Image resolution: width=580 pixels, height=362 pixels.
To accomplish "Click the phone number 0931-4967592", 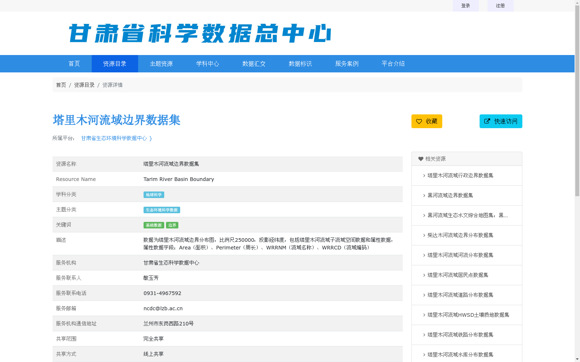I will coord(162,293).
